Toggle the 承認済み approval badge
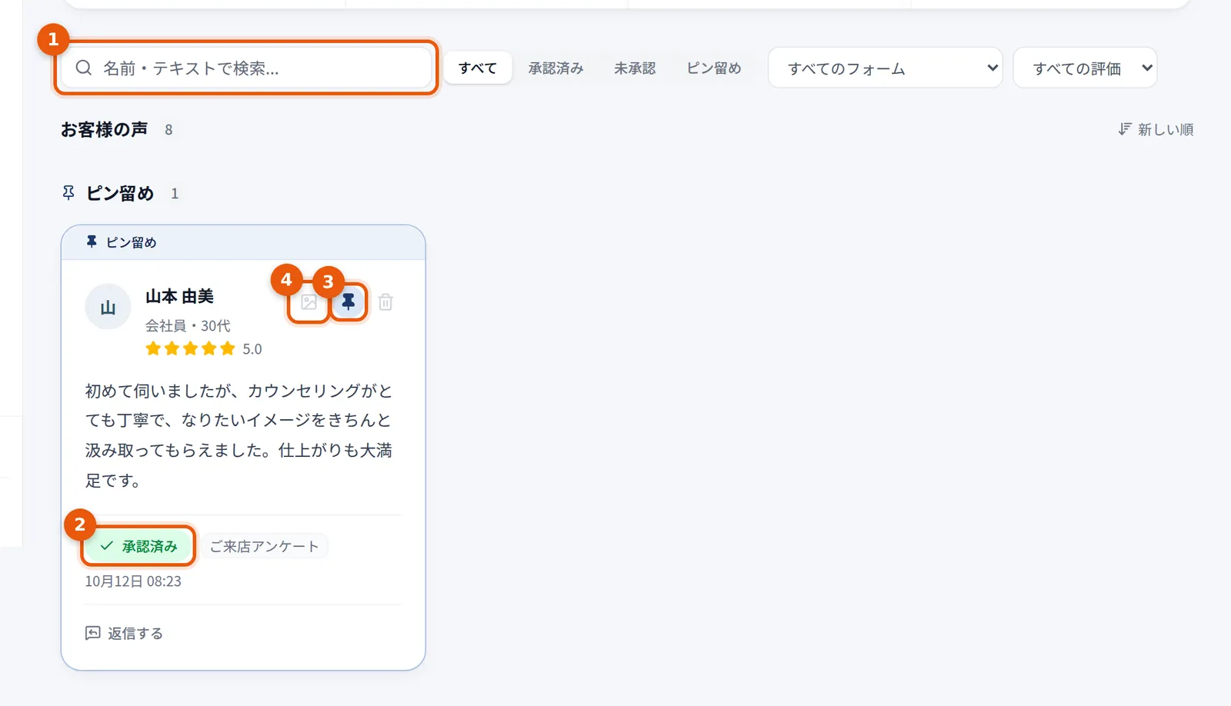1231x706 pixels. click(138, 546)
